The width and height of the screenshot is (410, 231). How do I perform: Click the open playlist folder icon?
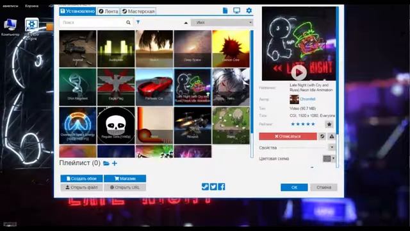[106, 163]
